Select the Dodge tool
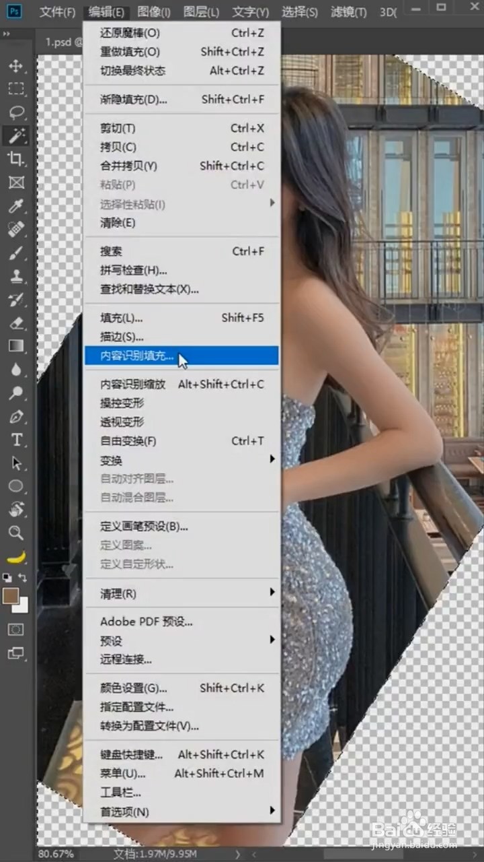 [15, 393]
